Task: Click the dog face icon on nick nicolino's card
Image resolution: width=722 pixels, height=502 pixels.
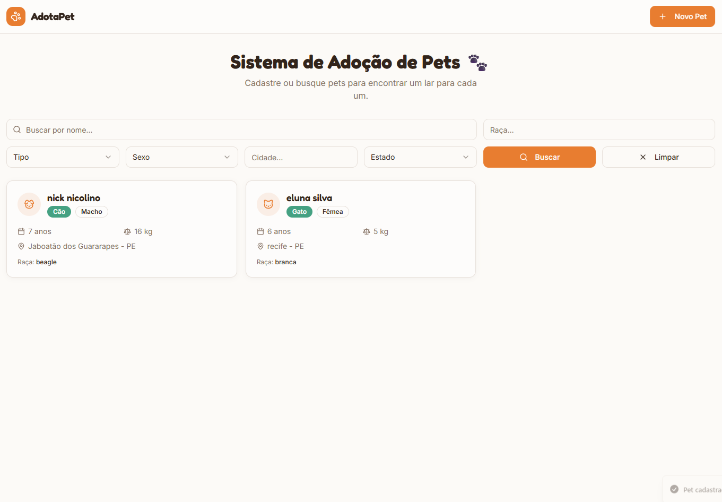Action: tap(29, 204)
